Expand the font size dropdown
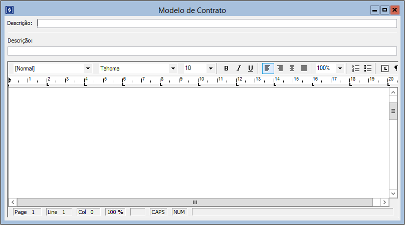Image resolution: width=405 pixels, height=225 pixels. tap(211, 68)
